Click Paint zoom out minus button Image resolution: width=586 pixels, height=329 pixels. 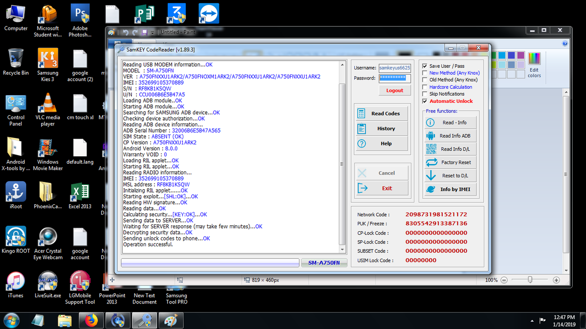(504, 280)
